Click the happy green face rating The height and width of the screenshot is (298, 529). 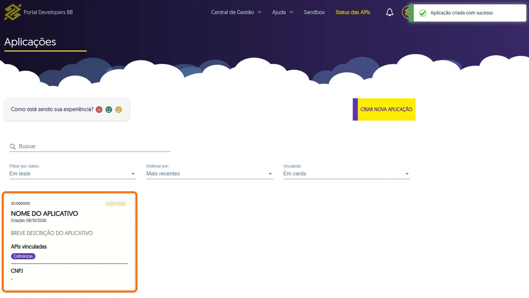tap(109, 110)
